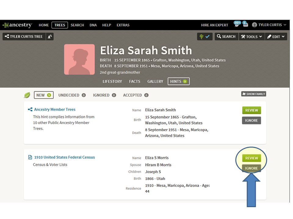
Task: Click the green leaf hints icon
Action: tap(27, 95)
